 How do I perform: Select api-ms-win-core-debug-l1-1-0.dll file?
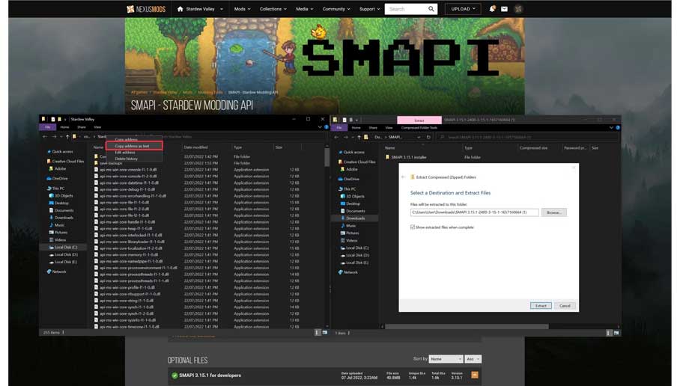tap(125, 189)
